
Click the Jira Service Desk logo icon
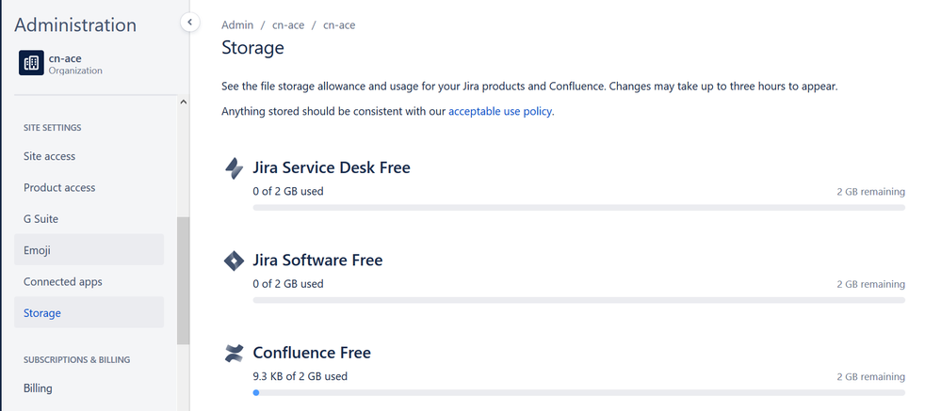(x=234, y=168)
